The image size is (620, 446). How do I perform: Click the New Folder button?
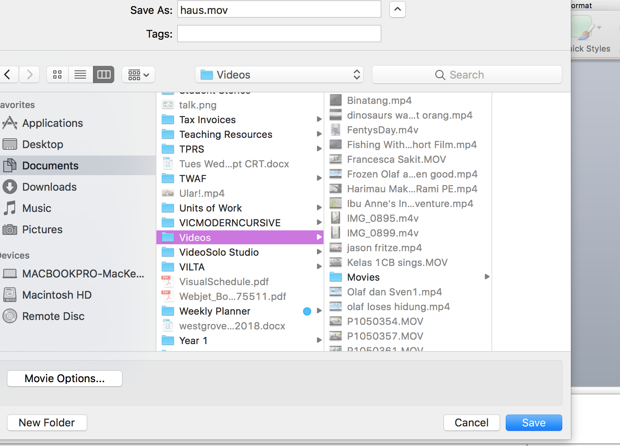point(47,423)
